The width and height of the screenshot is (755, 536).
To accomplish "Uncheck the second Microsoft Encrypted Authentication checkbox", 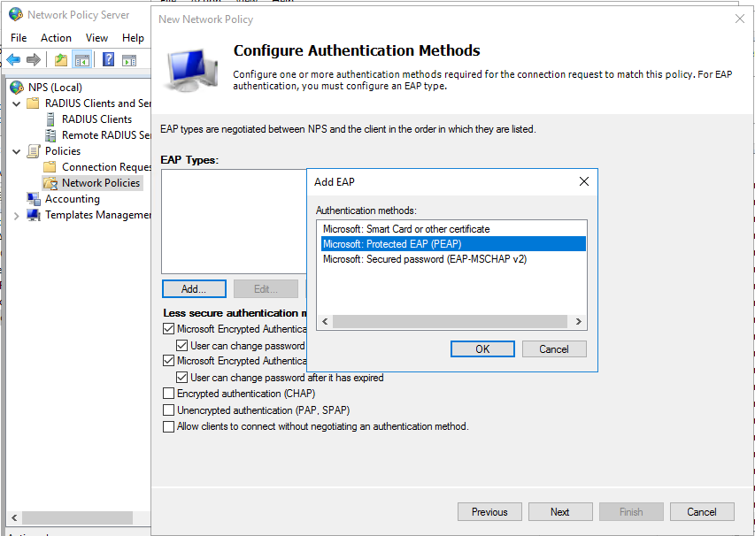I will coord(168,360).
